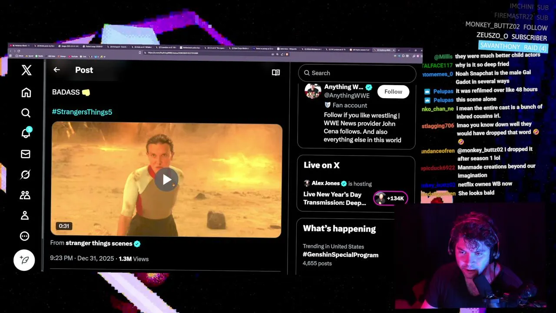Go back using the Post arrow
The height and width of the screenshot is (313, 556).
tap(56, 70)
